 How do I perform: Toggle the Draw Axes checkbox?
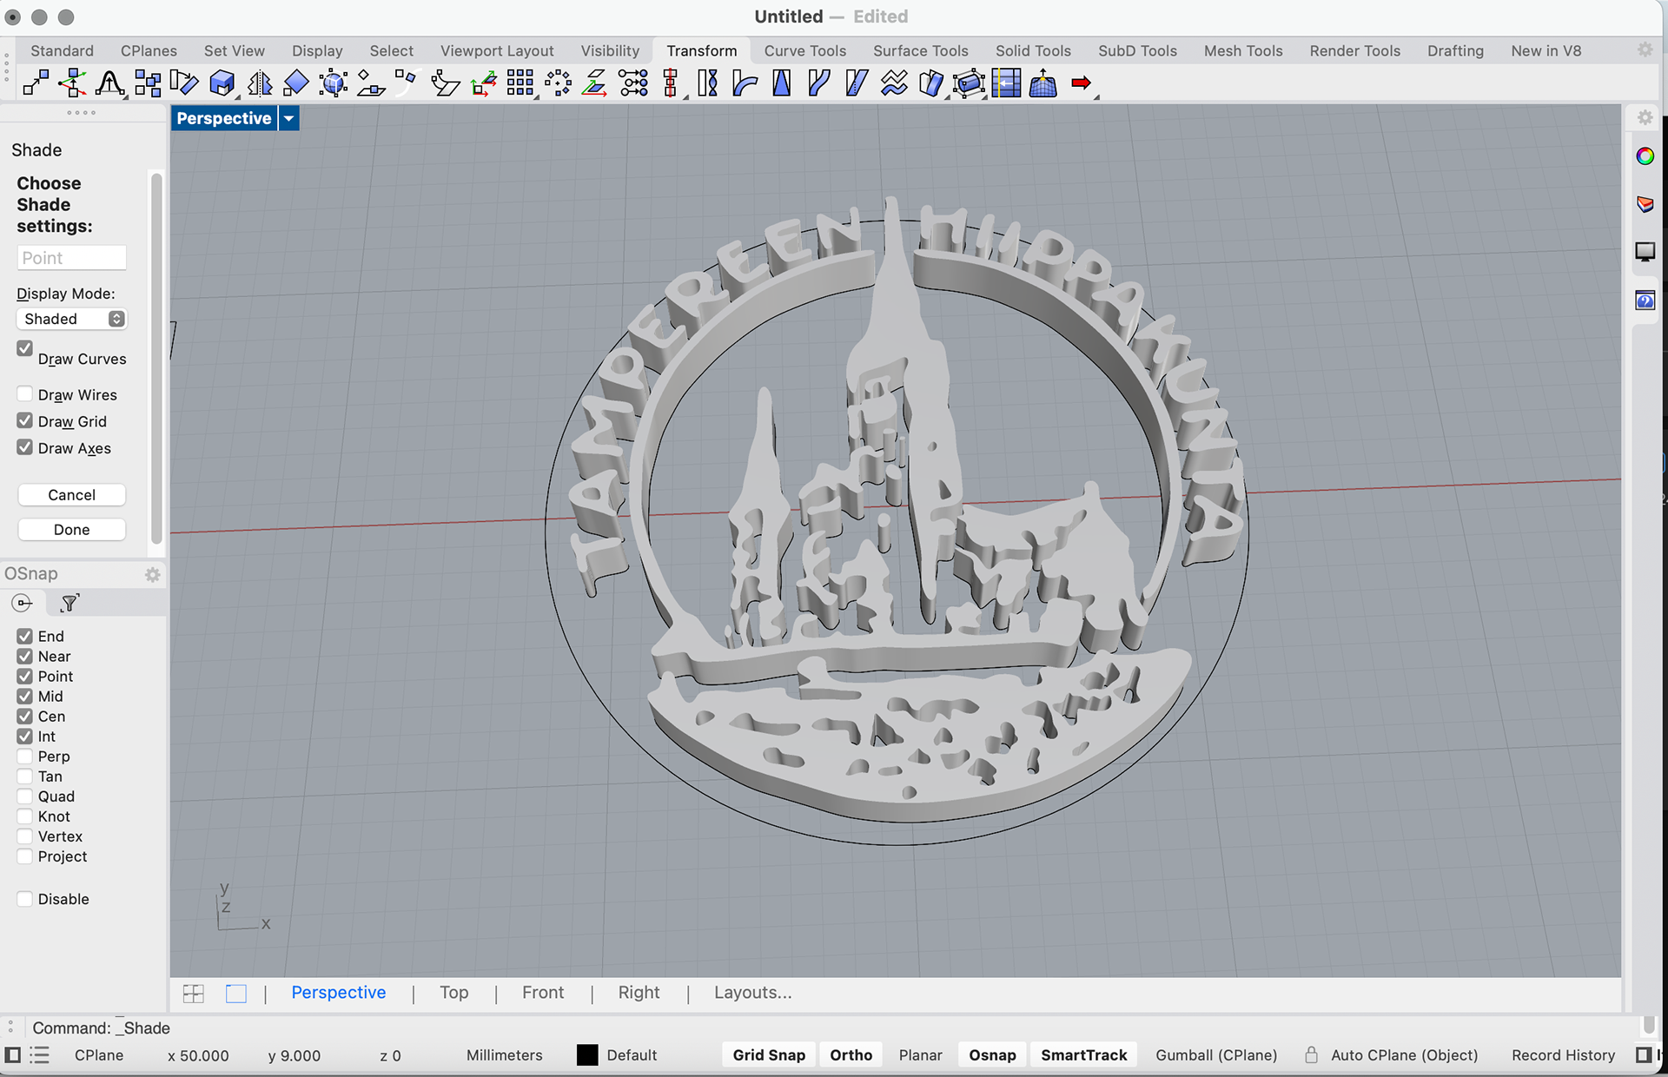point(24,448)
